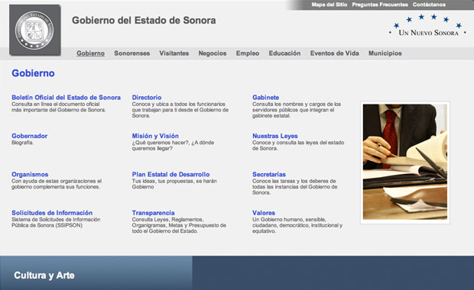
Task: Click the Contáctanos link
Action: tap(429, 5)
